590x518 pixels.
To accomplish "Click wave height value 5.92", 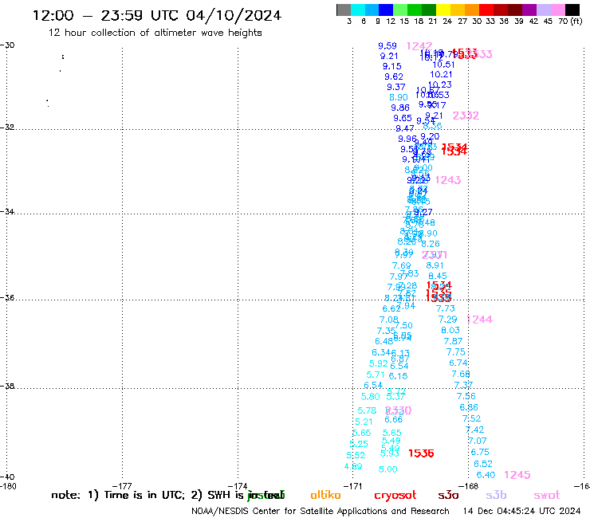I will tap(378, 363).
